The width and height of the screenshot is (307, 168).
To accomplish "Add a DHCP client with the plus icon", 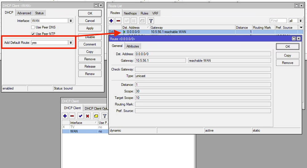I will click(x=65, y=116).
